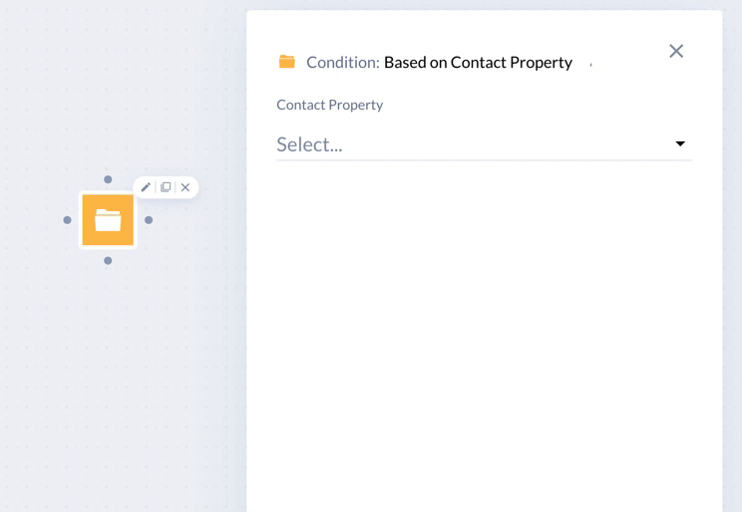Click the Select... placeholder text
The width and height of the screenshot is (742, 512).
(x=309, y=144)
